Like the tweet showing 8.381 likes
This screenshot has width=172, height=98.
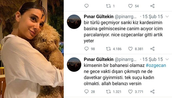pos(130,49)
